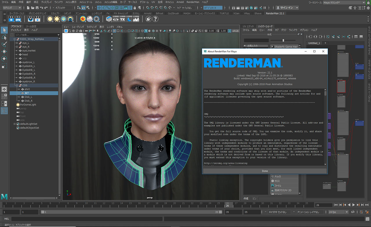This screenshot has width=371, height=227.
Task: Click the current frame marker 26 on timeline
Action: (x=227, y=204)
